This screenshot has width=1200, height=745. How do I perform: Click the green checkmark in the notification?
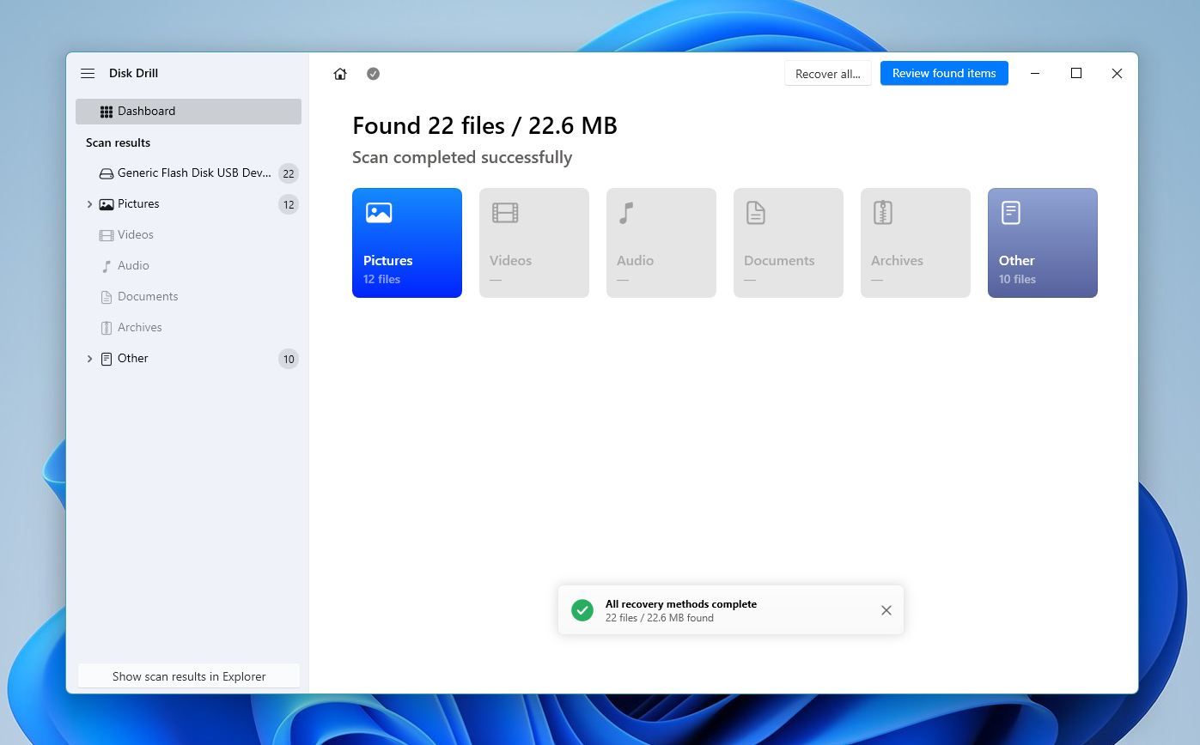point(582,610)
